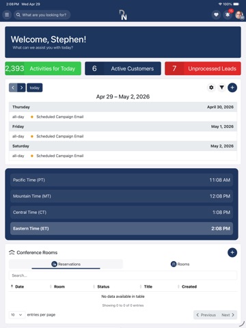
Task: Open entries per page dropdown
Action: [x=17, y=315]
